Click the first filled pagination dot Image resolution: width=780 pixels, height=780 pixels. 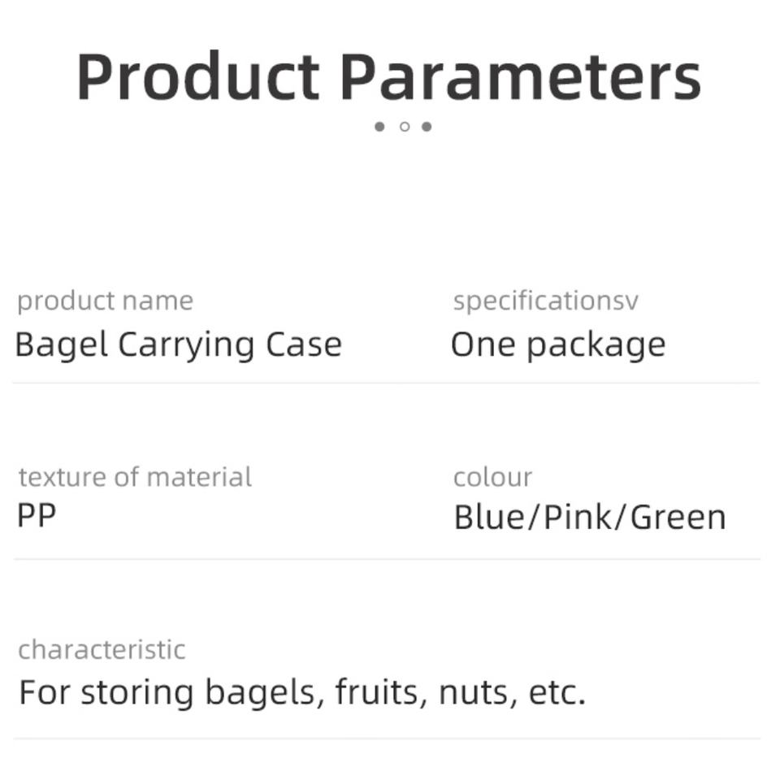coord(379,127)
